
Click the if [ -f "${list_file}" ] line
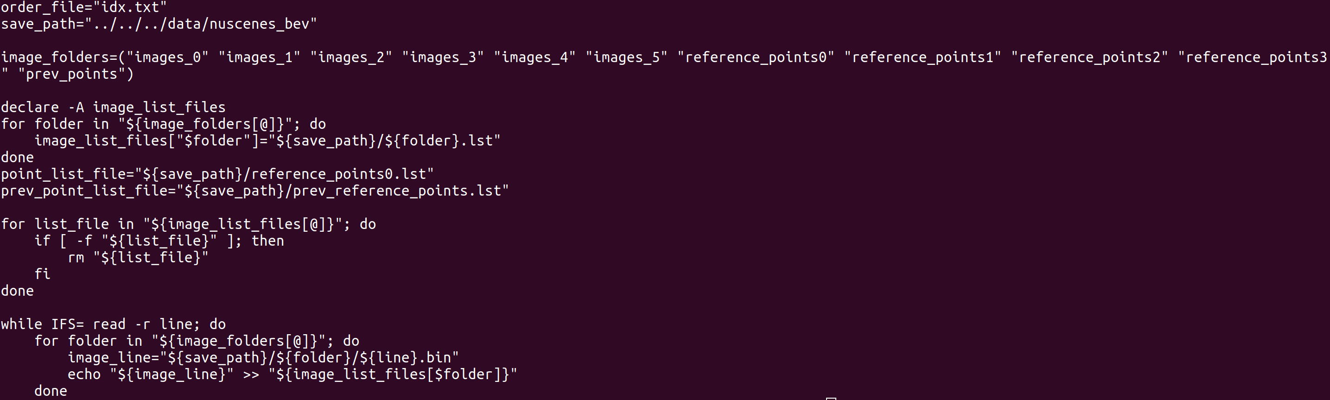pyautogui.click(x=159, y=241)
